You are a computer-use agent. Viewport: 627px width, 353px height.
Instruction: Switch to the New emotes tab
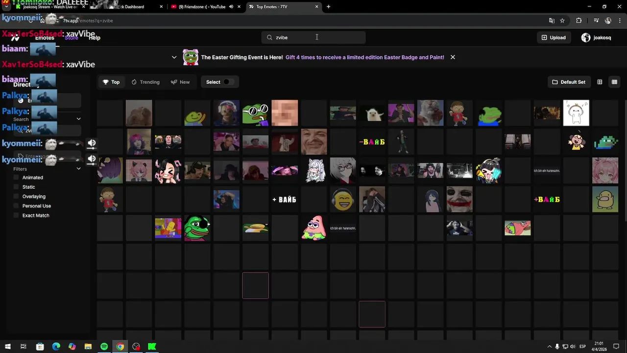click(180, 82)
